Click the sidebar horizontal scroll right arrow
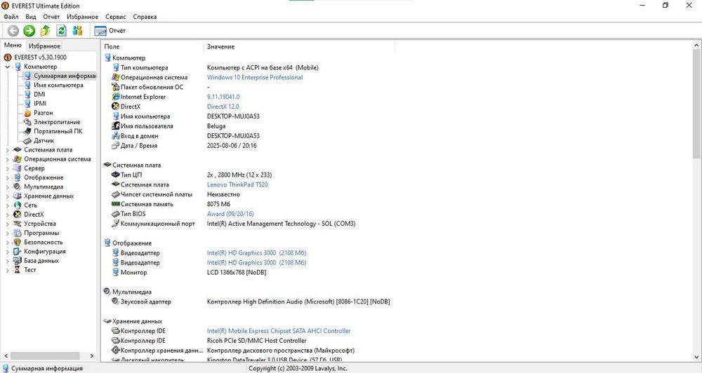702x373 pixels. 92,356
